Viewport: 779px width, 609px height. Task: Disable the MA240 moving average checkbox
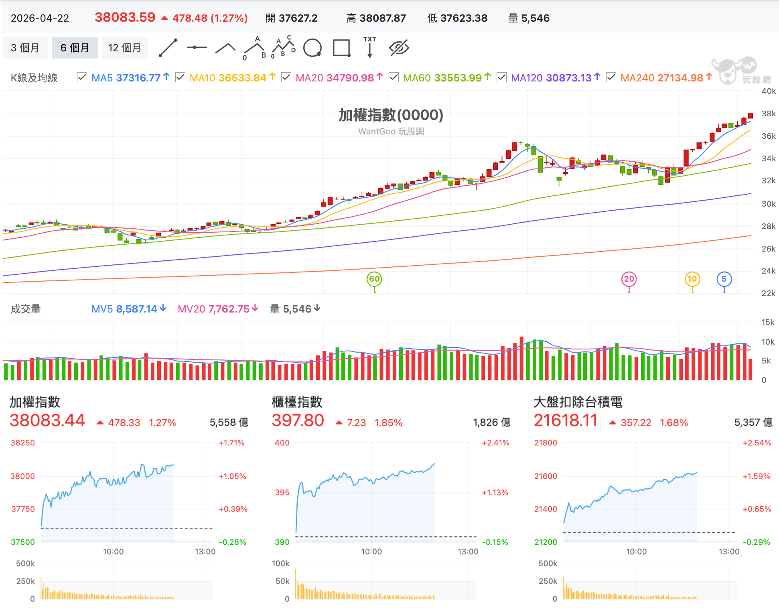pyautogui.click(x=611, y=77)
